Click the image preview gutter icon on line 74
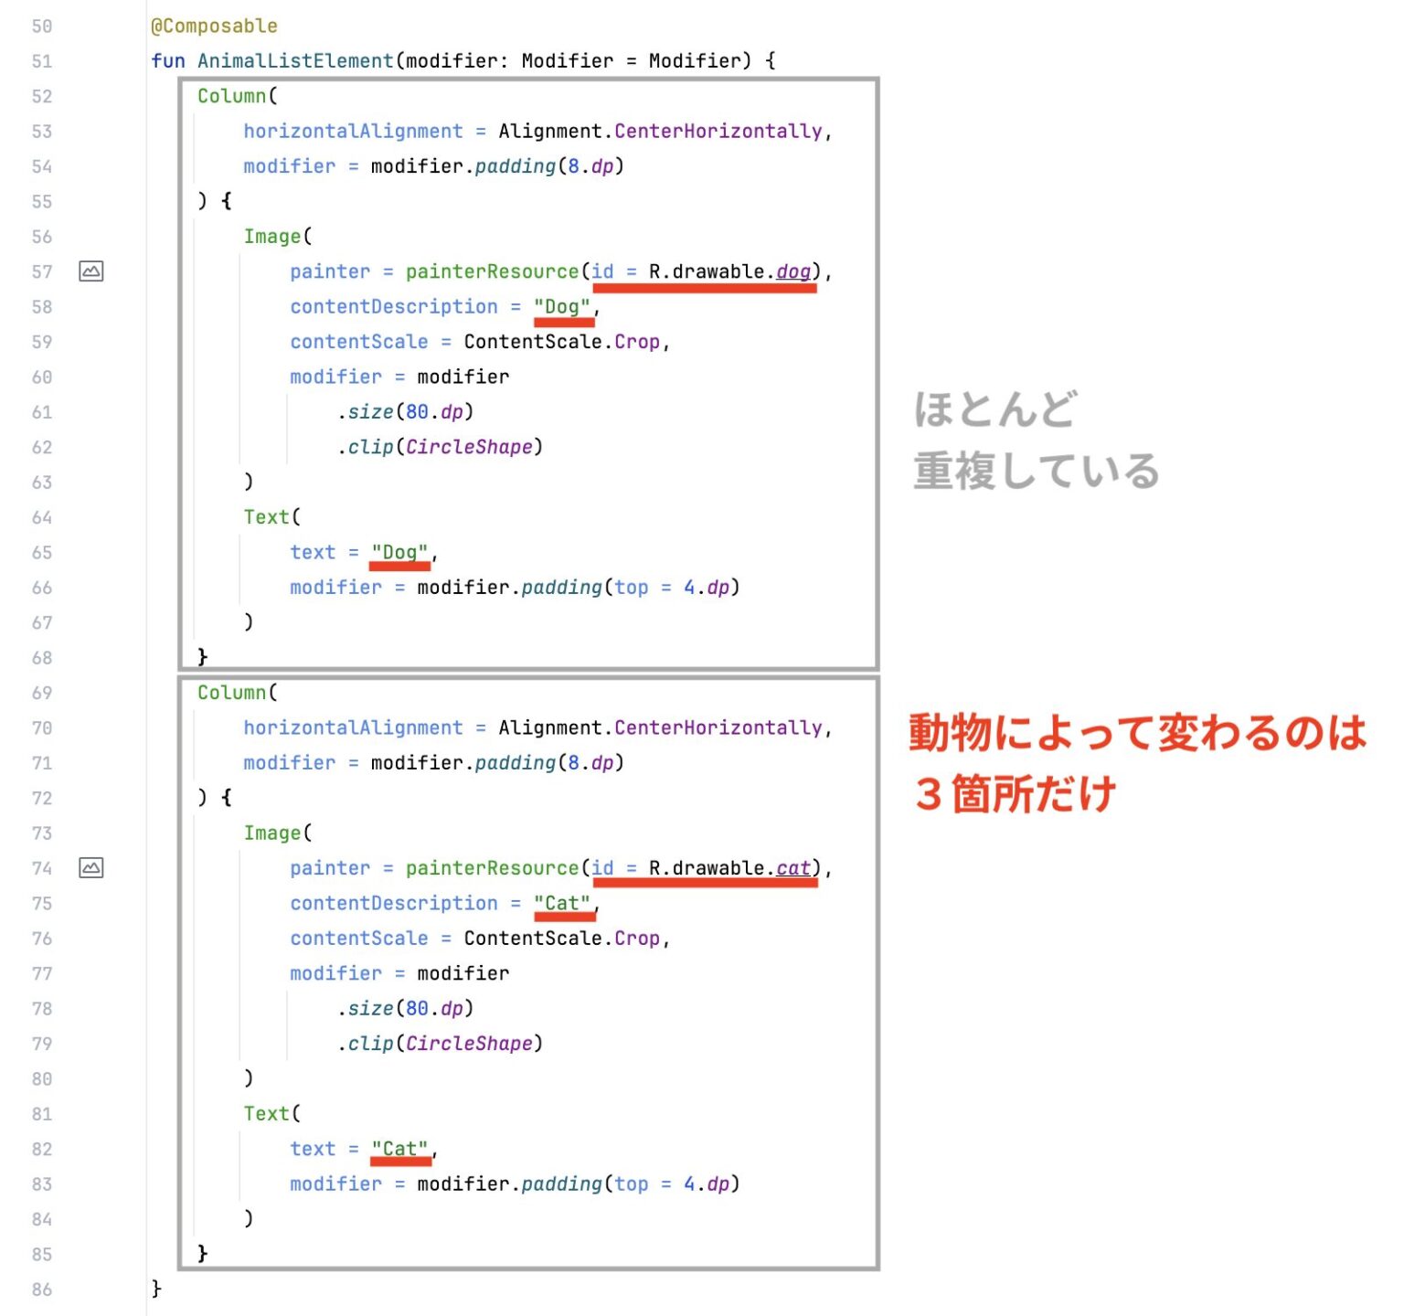The height and width of the screenshot is (1316, 1404). pyautogui.click(x=91, y=868)
